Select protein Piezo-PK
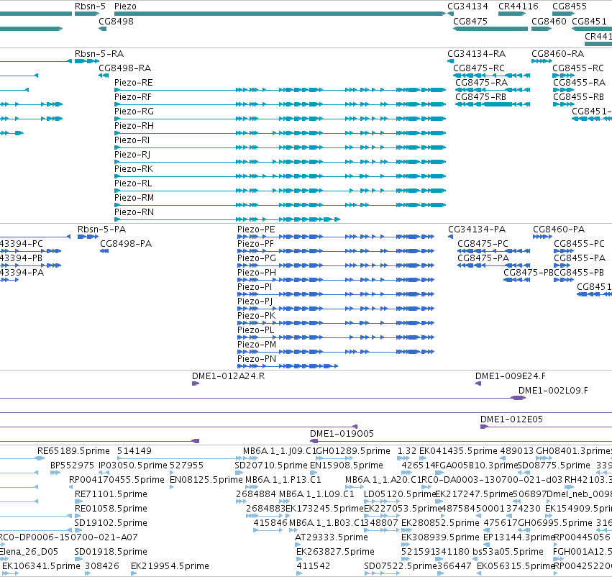The height and width of the screenshot is (577, 612). pos(336,323)
